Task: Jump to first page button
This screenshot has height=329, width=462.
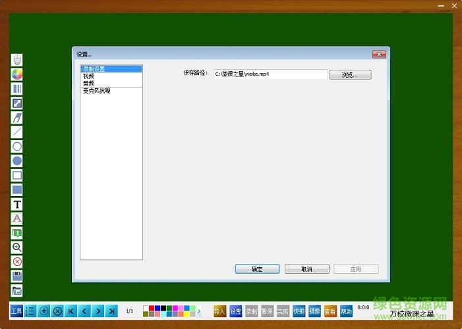Action: coord(71,311)
